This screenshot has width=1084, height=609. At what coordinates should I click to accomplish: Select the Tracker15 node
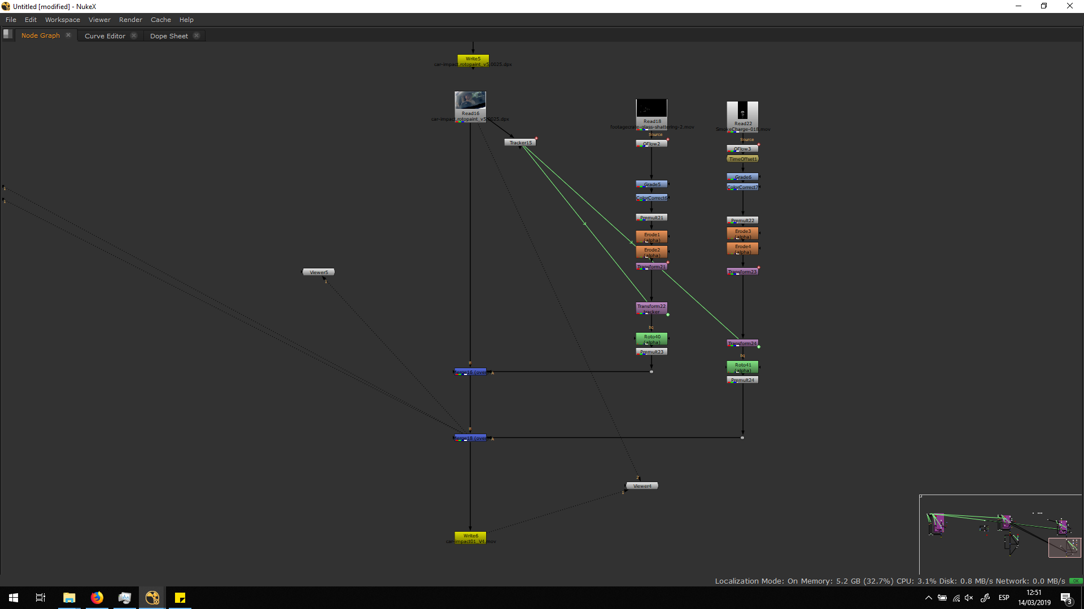(x=520, y=143)
